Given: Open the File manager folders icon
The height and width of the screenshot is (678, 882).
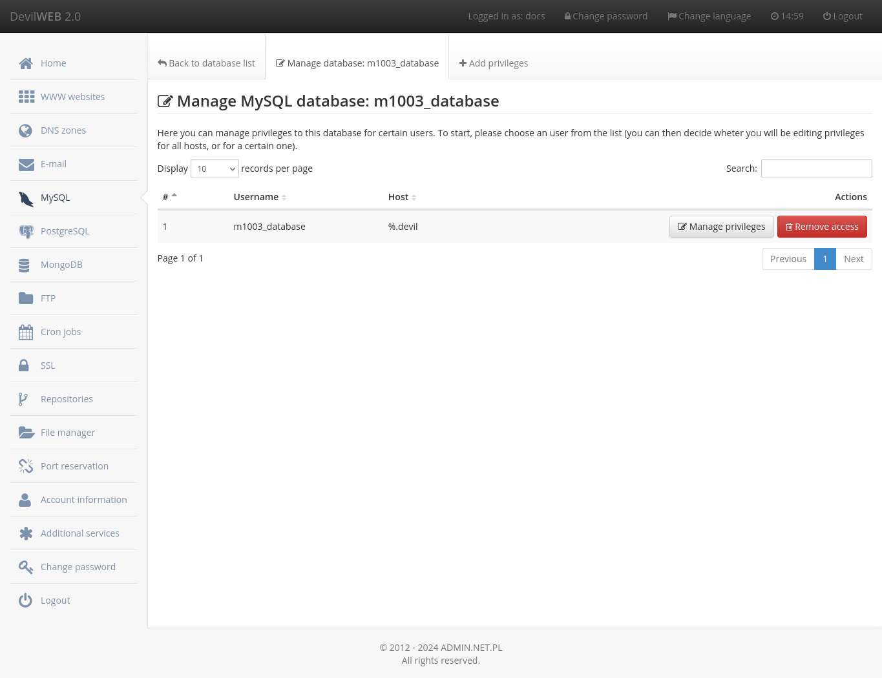Looking at the screenshot, I should pos(26,433).
